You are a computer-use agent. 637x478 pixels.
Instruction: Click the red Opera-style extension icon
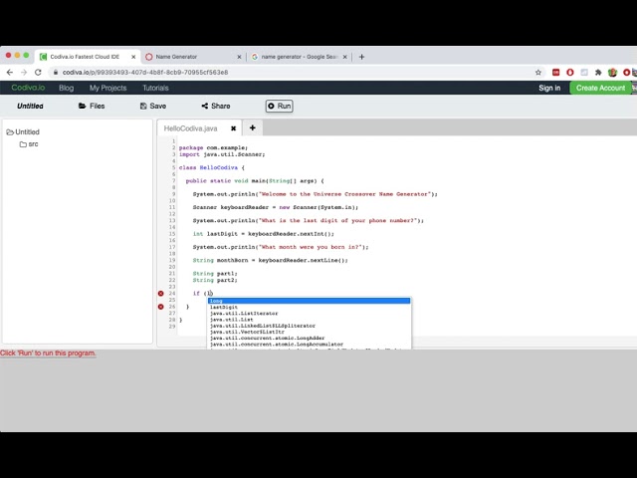coord(570,73)
